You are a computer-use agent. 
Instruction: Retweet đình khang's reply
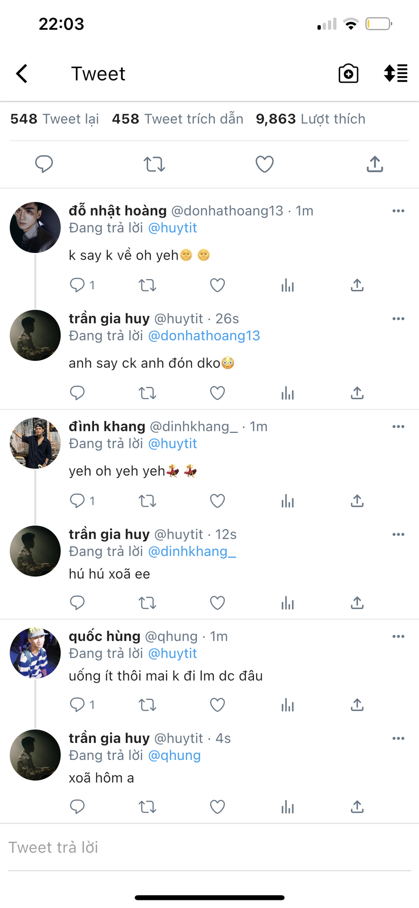click(x=147, y=501)
